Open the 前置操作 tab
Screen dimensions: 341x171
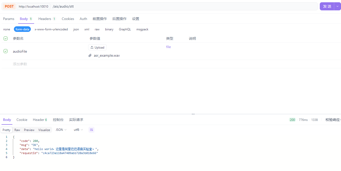[100, 19]
